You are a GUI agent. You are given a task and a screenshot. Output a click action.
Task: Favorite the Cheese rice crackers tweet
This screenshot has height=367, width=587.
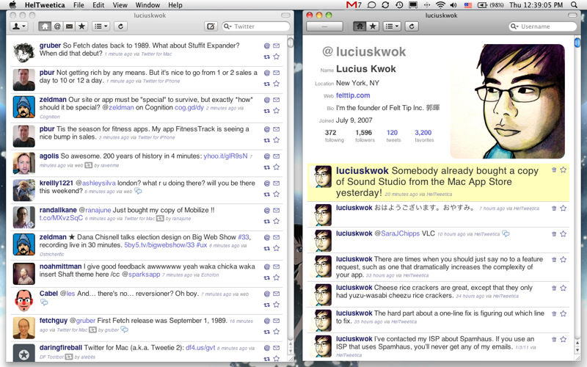click(x=564, y=288)
